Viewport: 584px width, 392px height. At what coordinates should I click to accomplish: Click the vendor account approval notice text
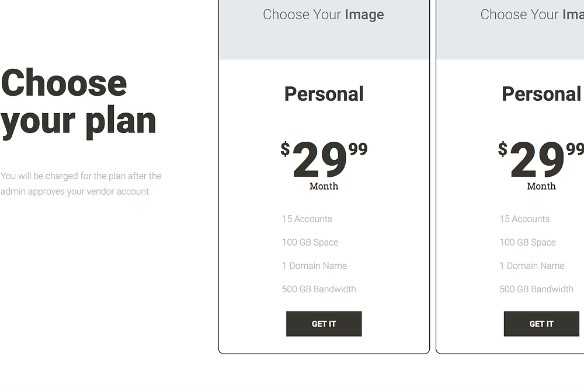coord(81,183)
